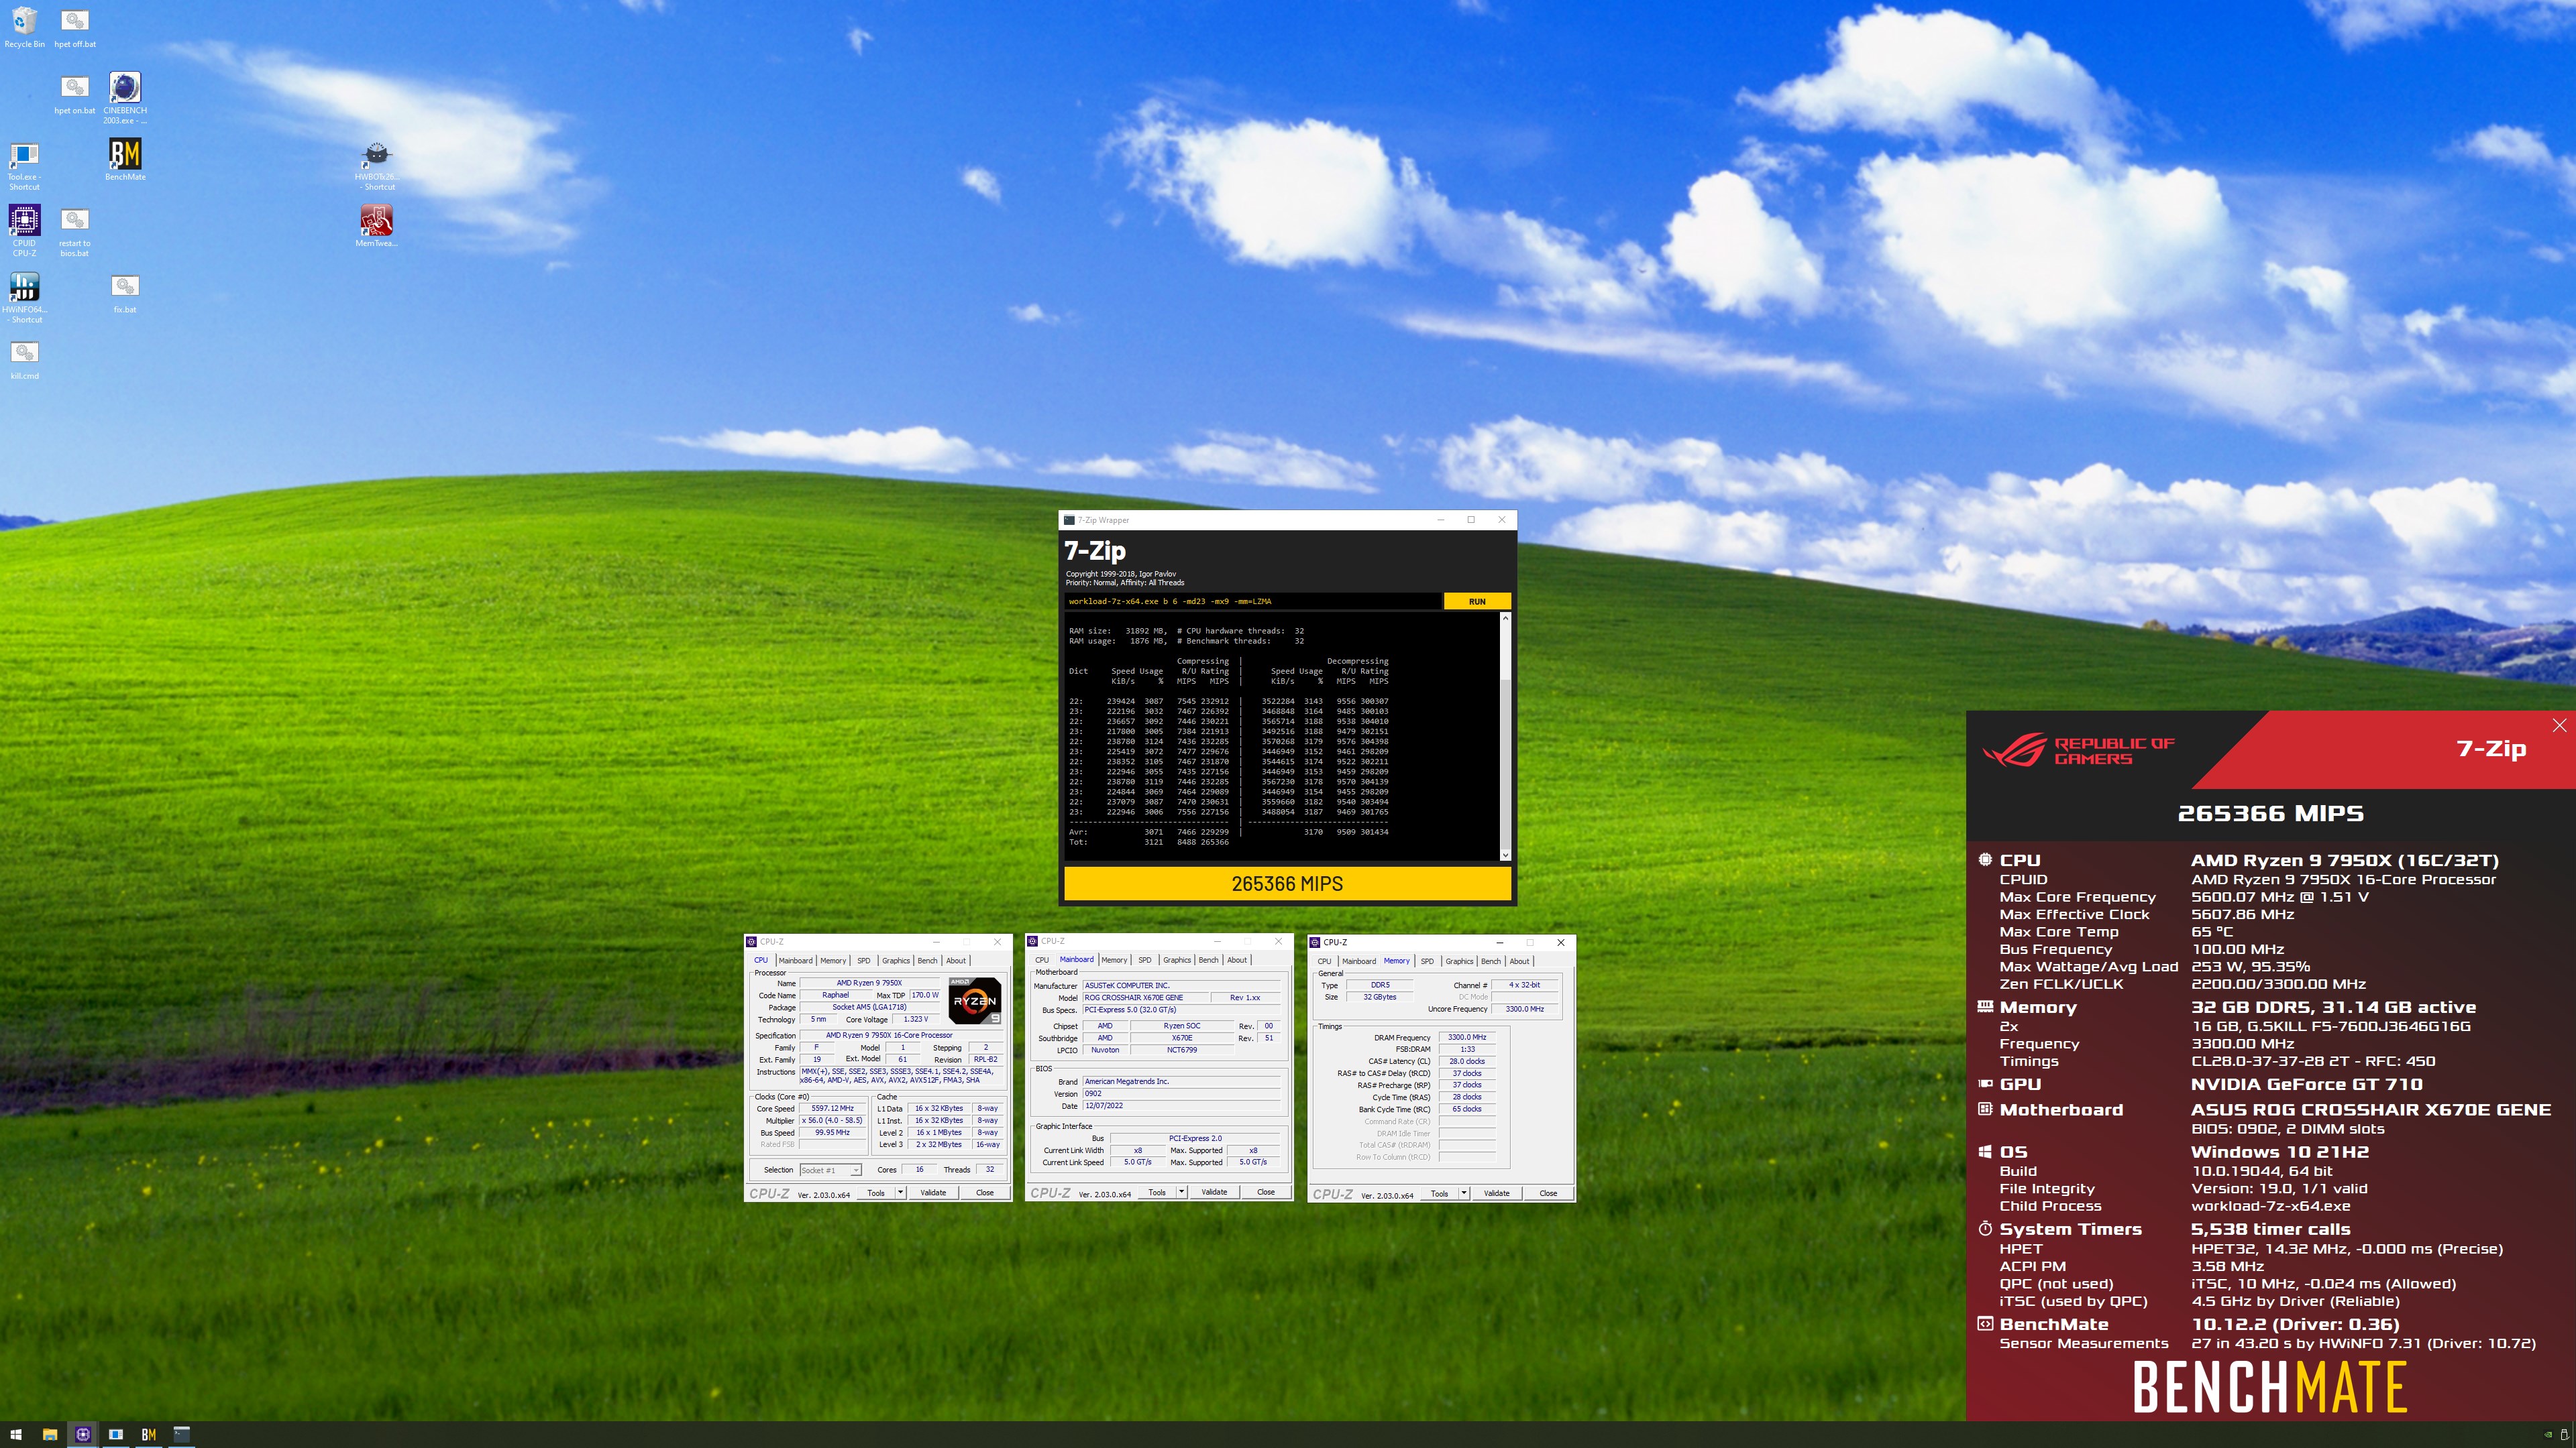Click Validate in Mainboard CPU-Z window

1214,1192
